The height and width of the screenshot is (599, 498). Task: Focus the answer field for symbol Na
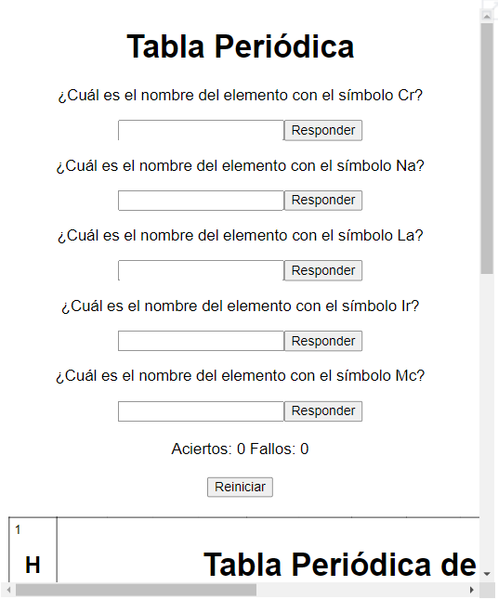click(201, 201)
